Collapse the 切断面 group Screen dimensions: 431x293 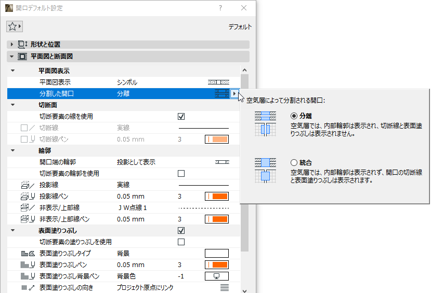point(12,105)
